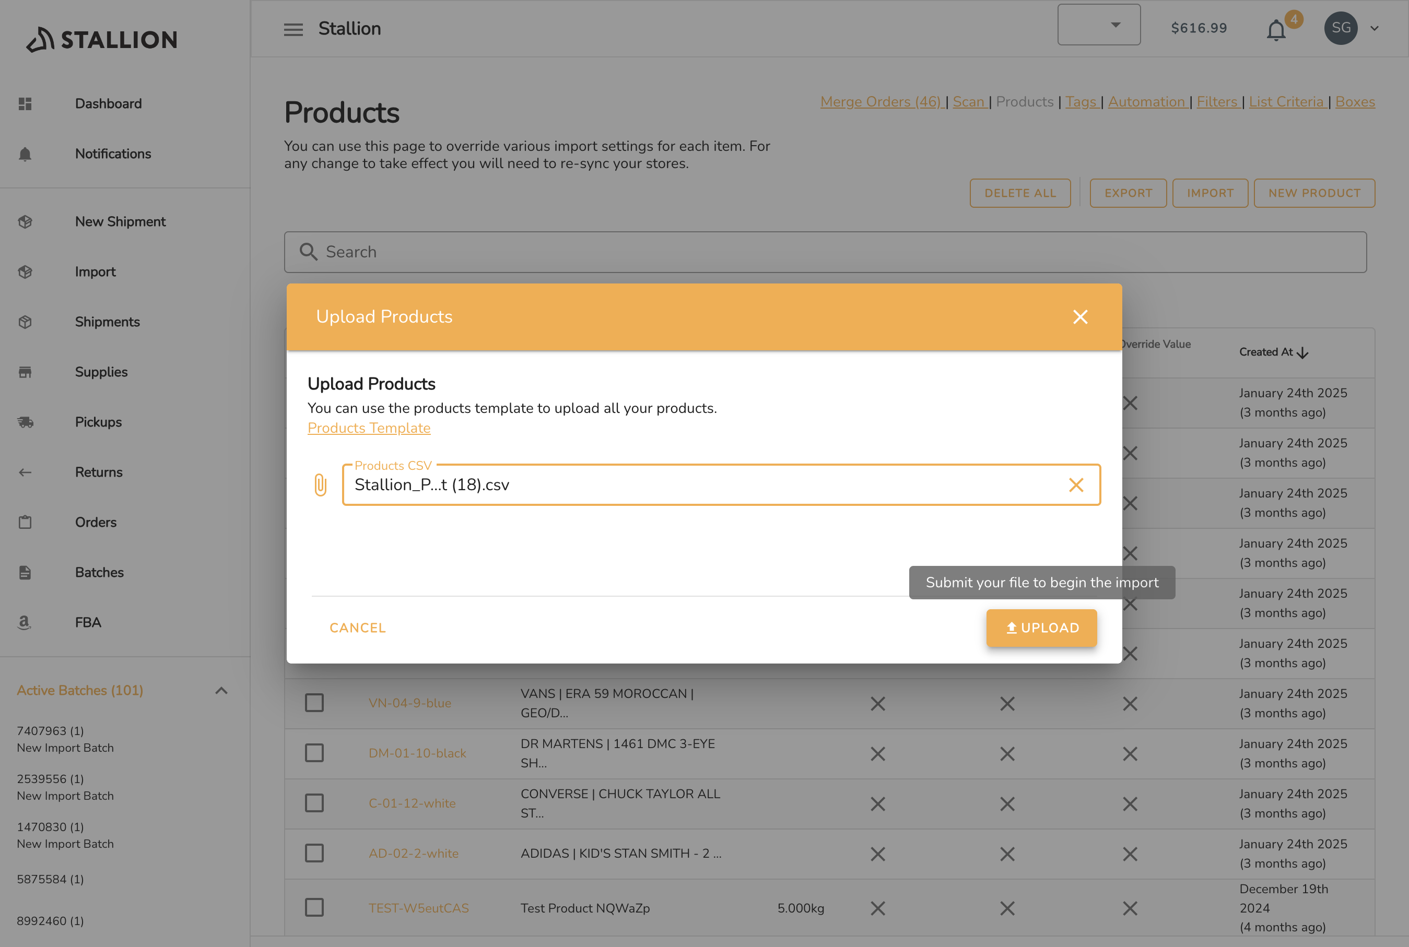This screenshot has width=1409, height=947.
Task: Collapse the Active Batches section
Action: 221,690
